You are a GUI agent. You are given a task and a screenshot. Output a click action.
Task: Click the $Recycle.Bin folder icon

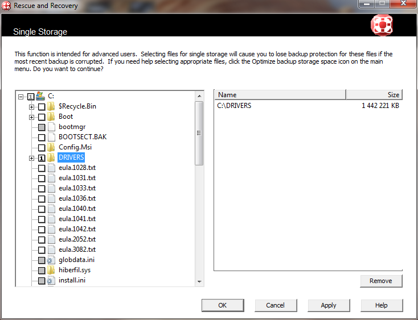(x=51, y=106)
